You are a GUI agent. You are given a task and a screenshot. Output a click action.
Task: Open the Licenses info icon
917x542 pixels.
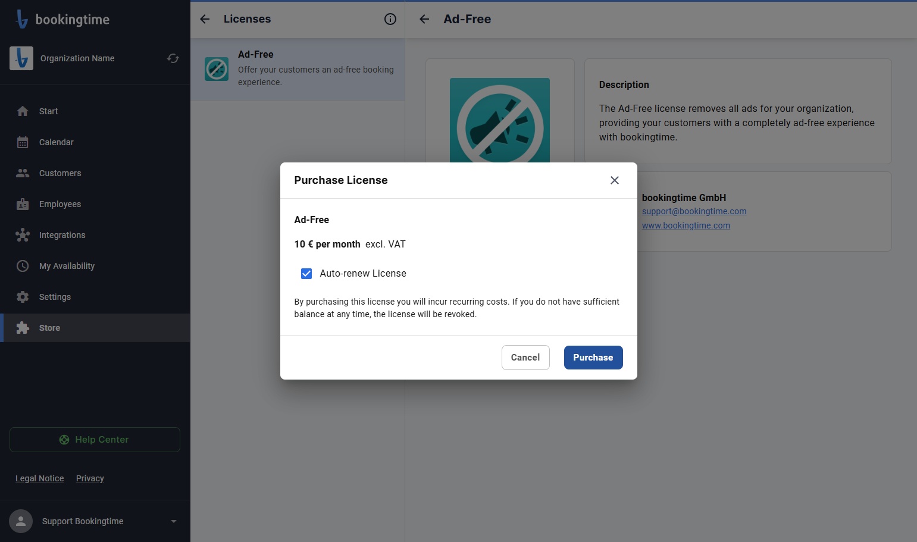[x=390, y=19]
